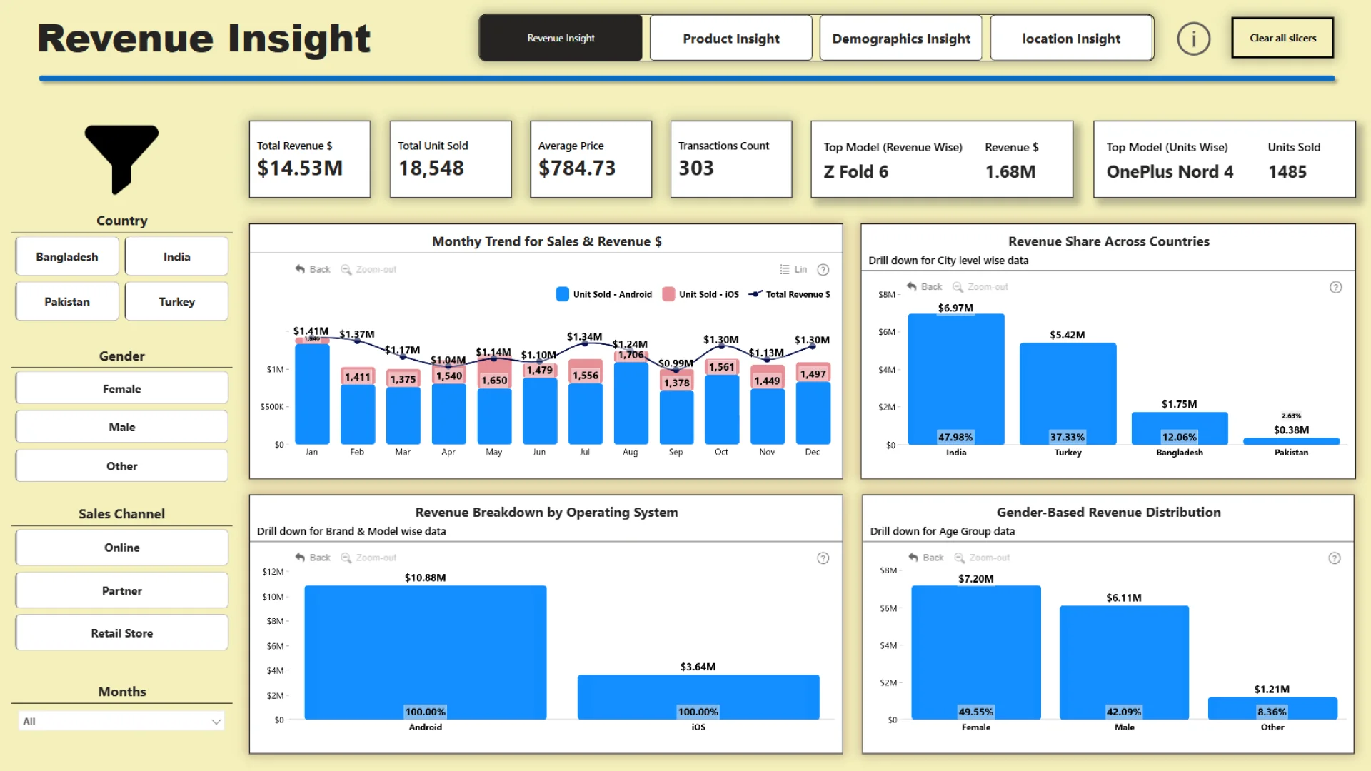Image resolution: width=1371 pixels, height=771 pixels.
Task: Click help icon in Revenue Share chart
Action: point(1335,287)
